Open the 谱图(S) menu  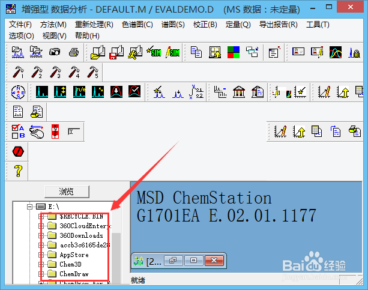click(x=173, y=25)
